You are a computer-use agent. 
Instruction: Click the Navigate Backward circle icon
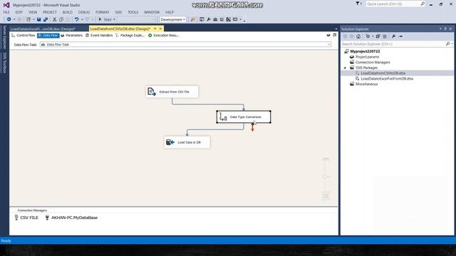point(9,19)
